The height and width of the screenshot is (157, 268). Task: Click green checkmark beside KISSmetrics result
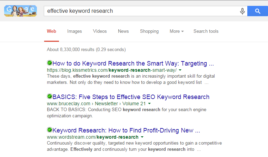coord(49,63)
